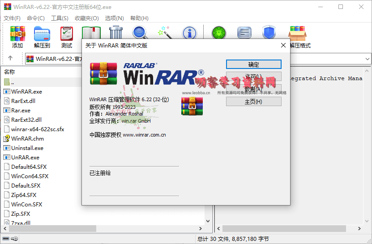Click file list horizontal scrollbar right arrow

point(201,229)
